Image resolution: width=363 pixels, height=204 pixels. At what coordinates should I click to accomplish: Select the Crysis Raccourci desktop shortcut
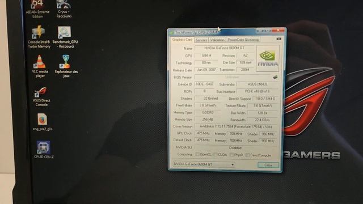tap(64, 9)
